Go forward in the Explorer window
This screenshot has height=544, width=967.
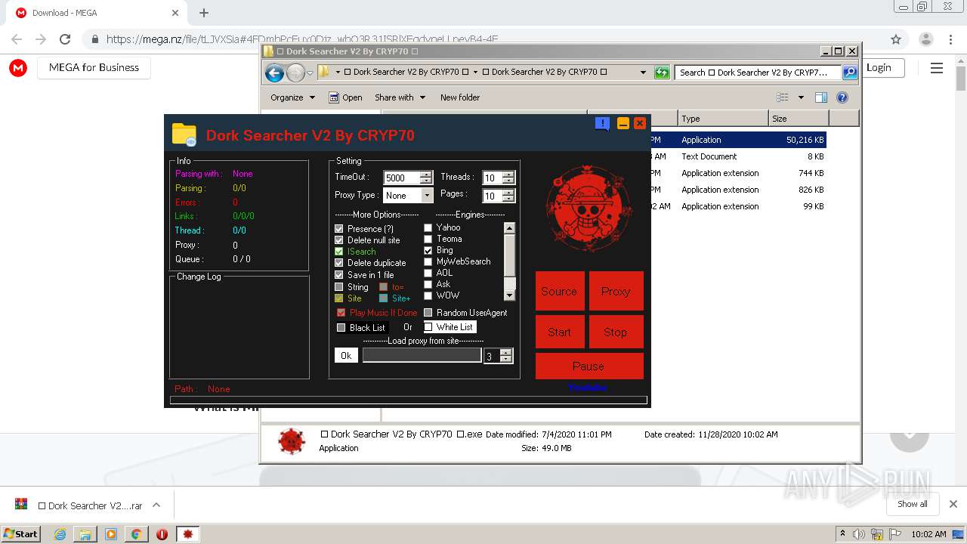tap(295, 73)
